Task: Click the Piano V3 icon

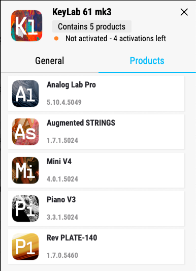Action: coord(25,208)
